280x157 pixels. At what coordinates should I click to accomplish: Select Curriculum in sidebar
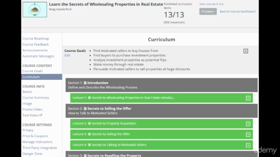(x=42, y=77)
